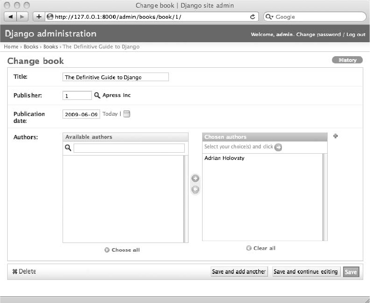Click the Publication date field
Image resolution: width=370 pixels, height=303 pixels.
coord(81,114)
